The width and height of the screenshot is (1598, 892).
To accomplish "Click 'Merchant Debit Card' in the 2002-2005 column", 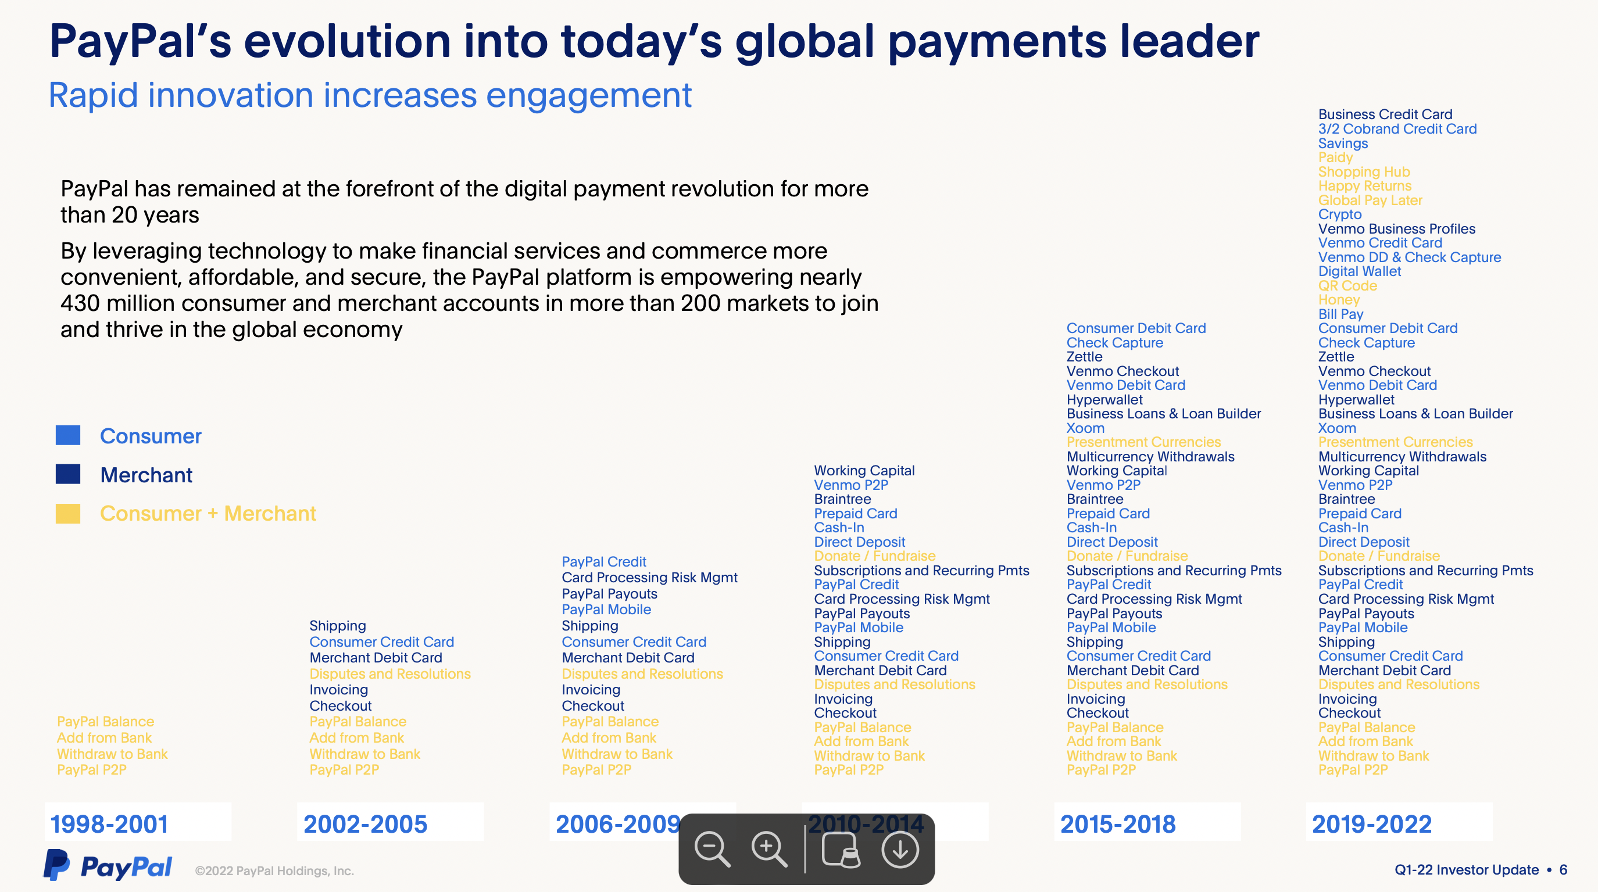I will [x=376, y=658].
